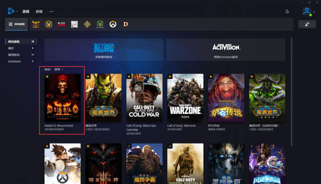
Task: Favorite Modern Warfare 2 card via star
Action: click(170, 146)
